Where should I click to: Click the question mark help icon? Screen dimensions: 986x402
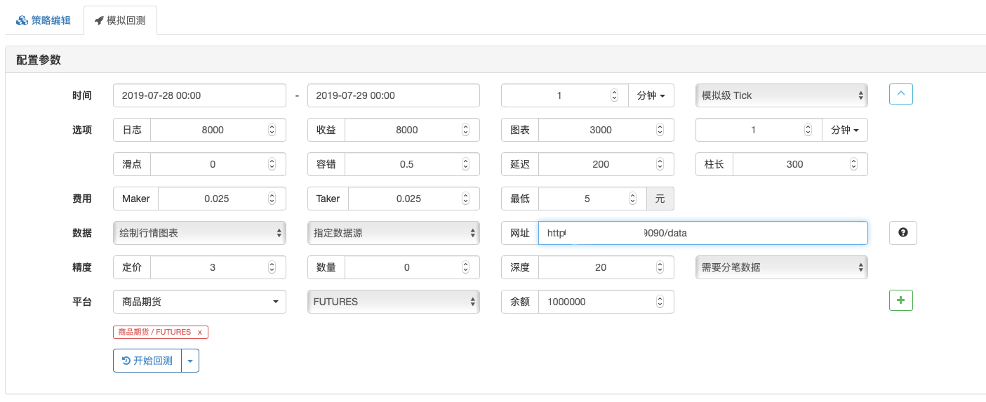[902, 232]
